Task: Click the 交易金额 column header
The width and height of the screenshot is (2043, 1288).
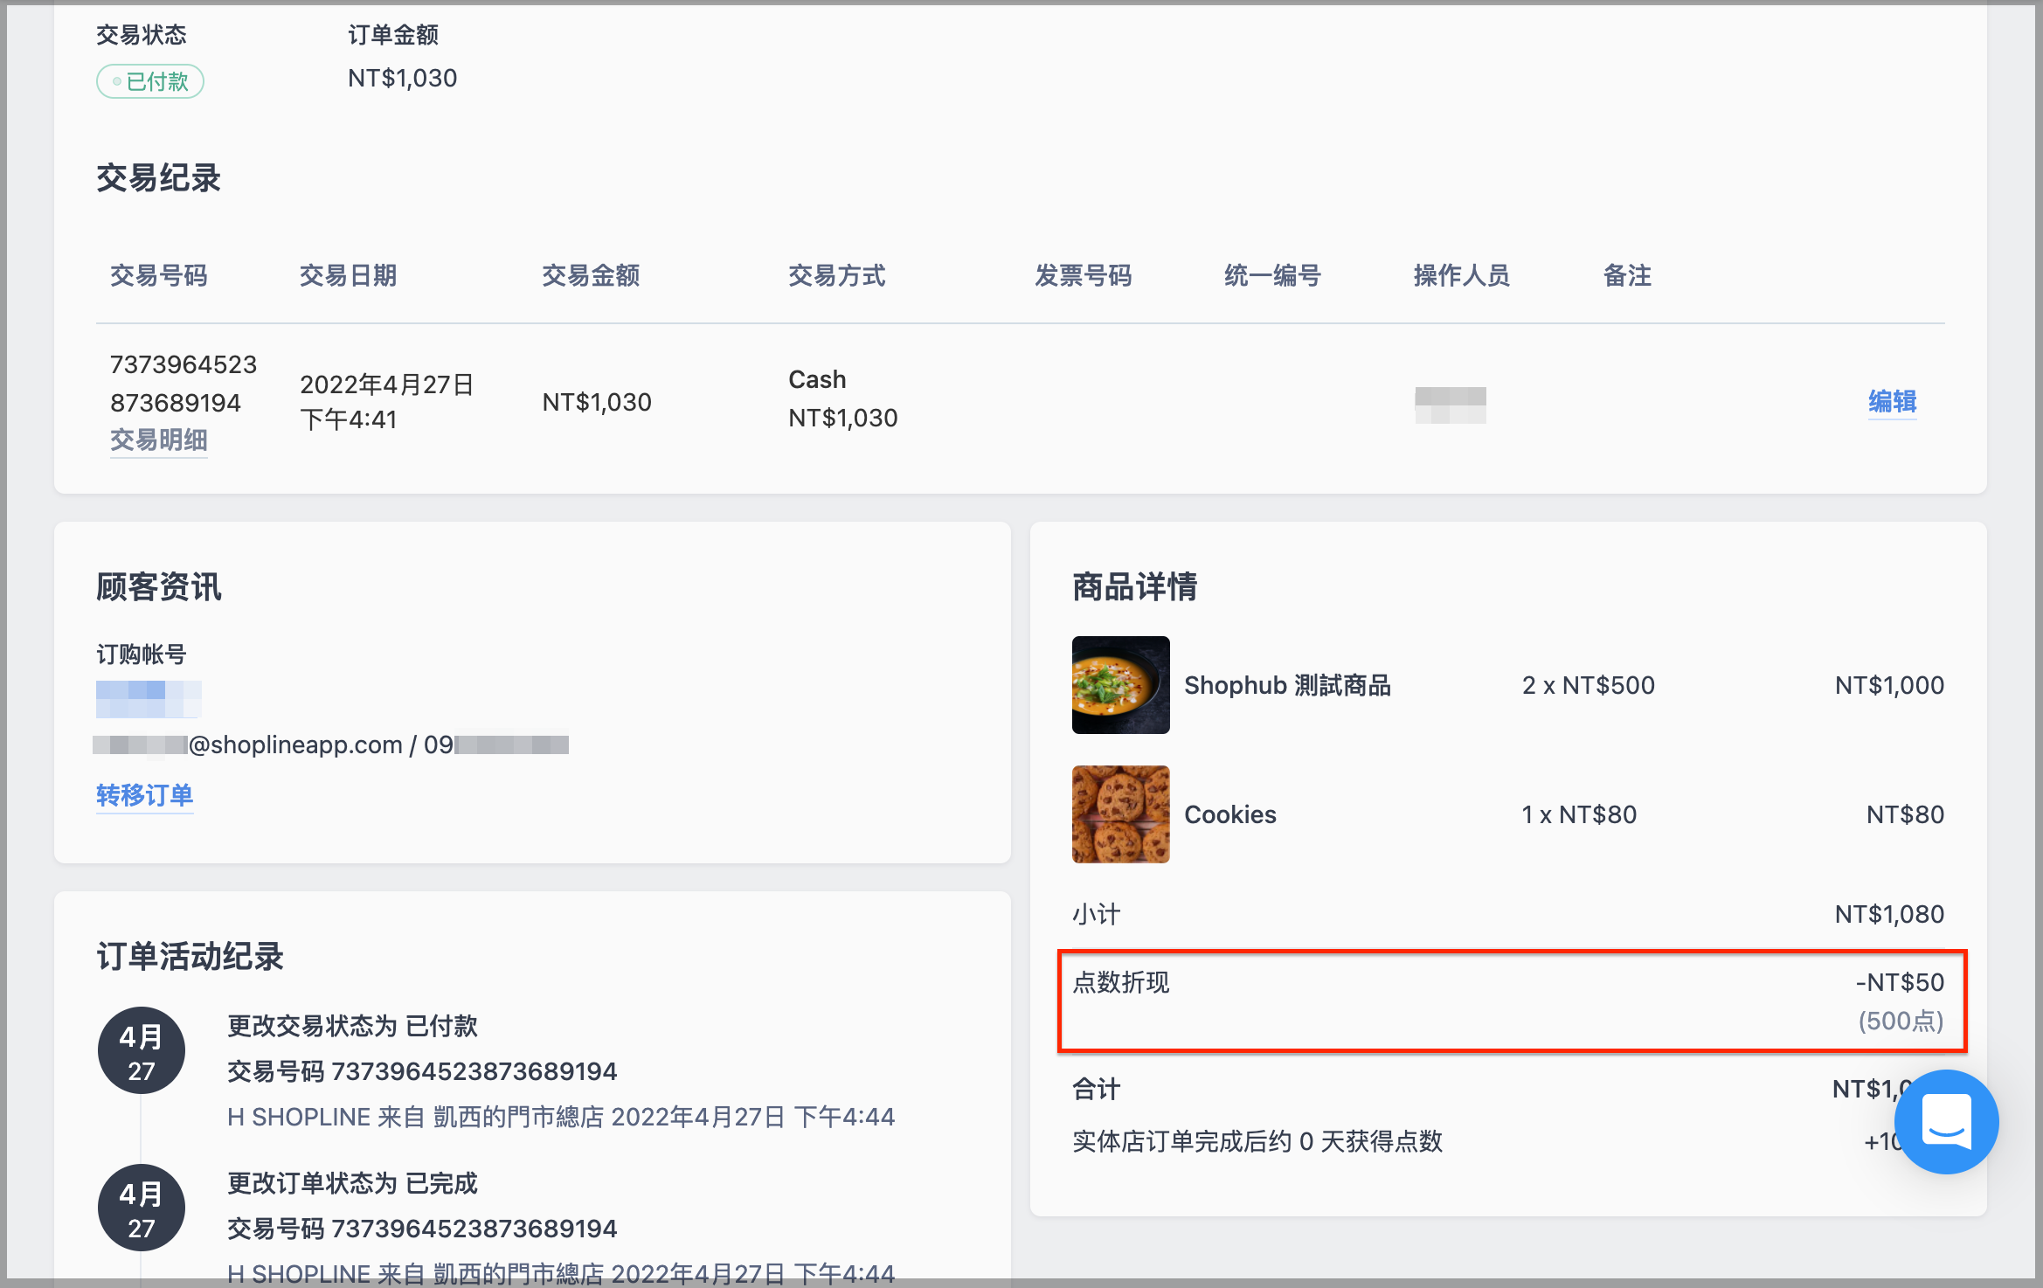Action: pyautogui.click(x=591, y=275)
